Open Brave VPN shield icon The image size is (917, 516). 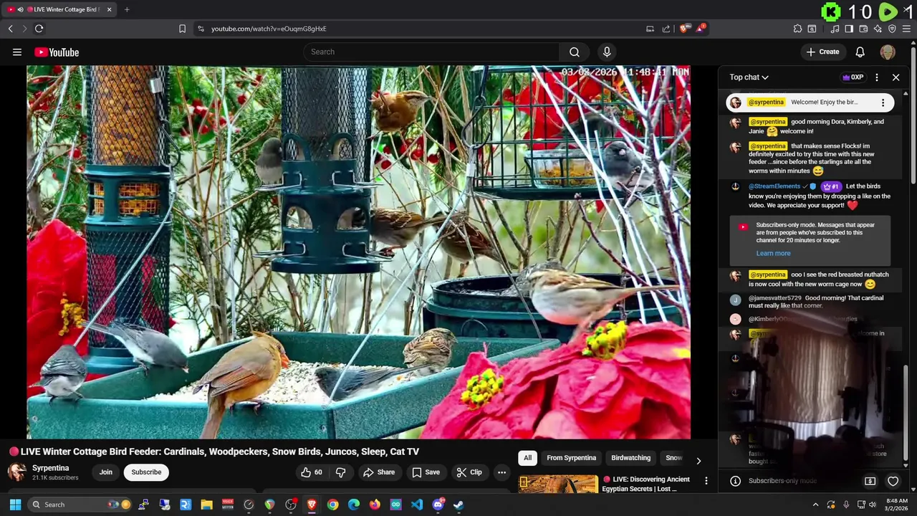(892, 29)
